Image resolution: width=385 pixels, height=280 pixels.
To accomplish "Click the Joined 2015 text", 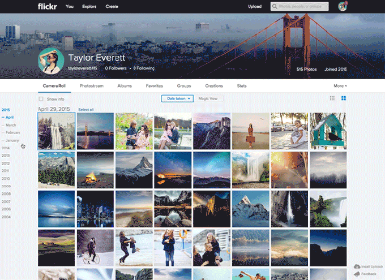I will [335, 69].
